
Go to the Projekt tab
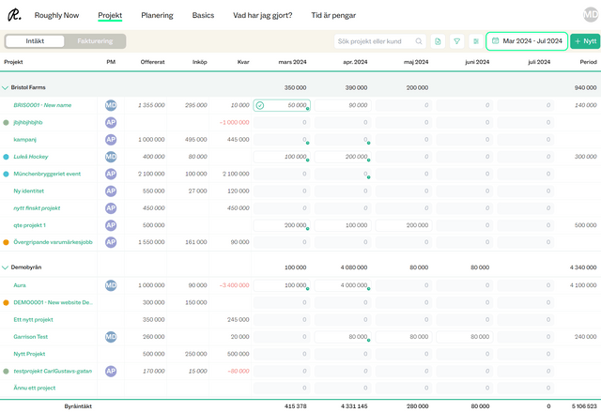pos(110,15)
